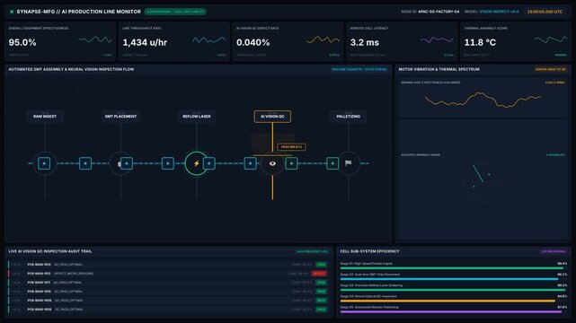Click the OEE sparkline beside 95.0%
This screenshot has height=323, width=576.
[x=95, y=39]
